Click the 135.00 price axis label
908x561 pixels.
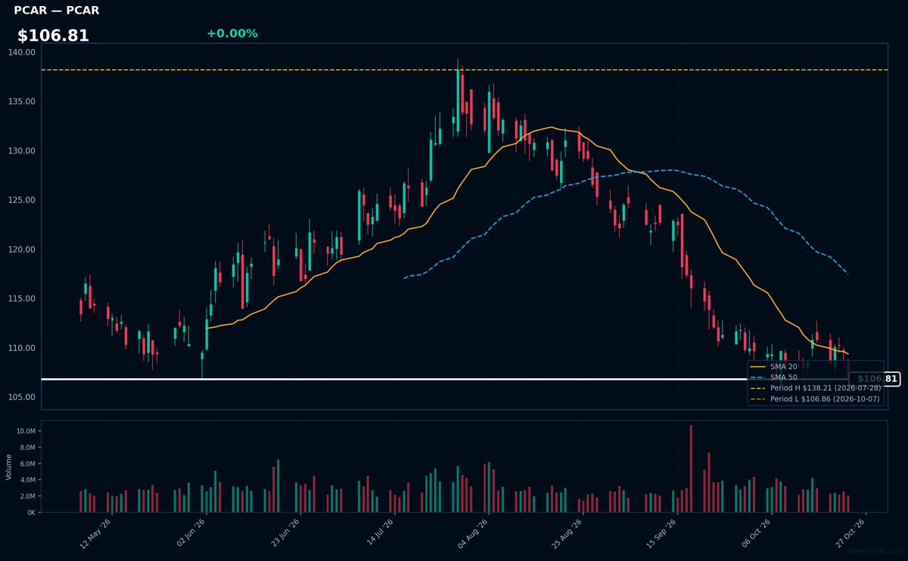coord(23,101)
